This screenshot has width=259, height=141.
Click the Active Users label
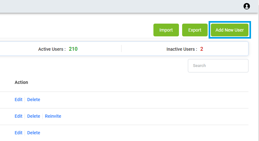pyautogui.click(x=52, y=49)
